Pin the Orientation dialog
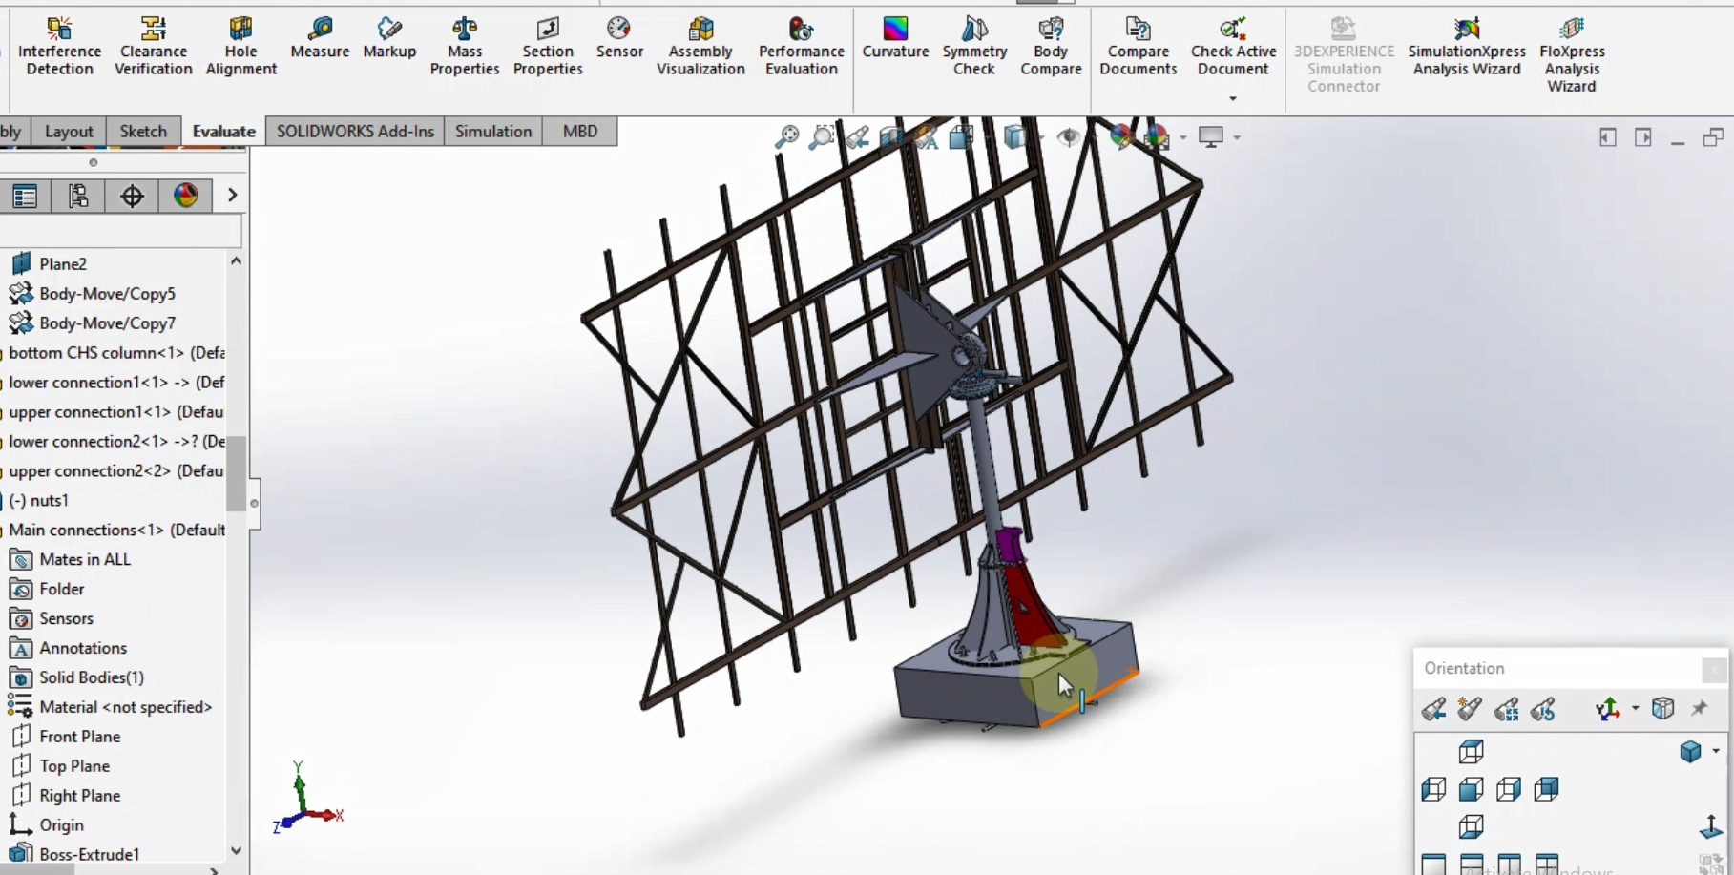The image size is (1734, 875). click(x=1700, y=708)
